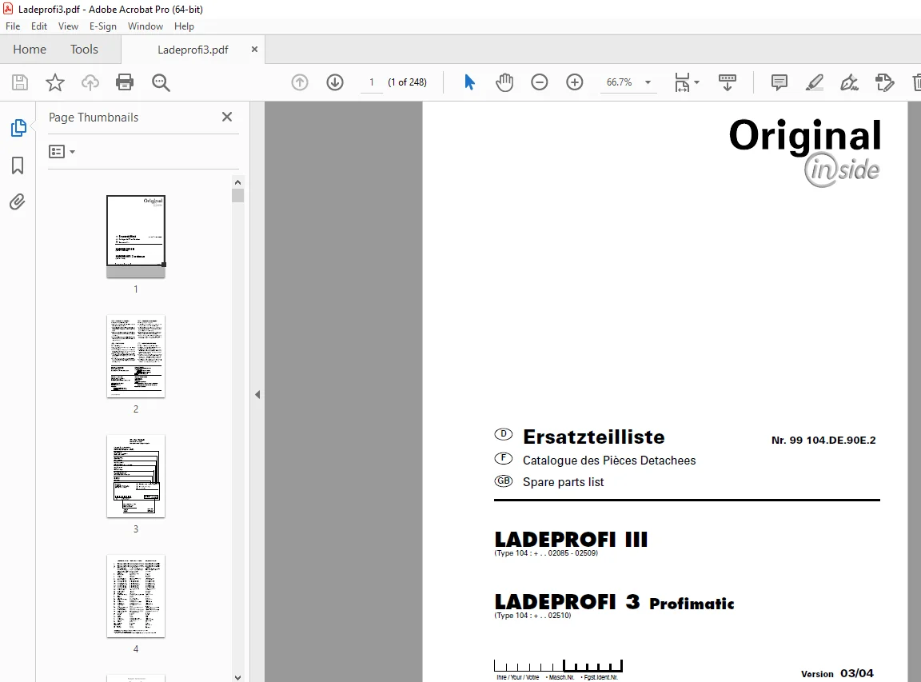921x682 pixels.
Task: Switch to the Home tab
Action: click(x=30, y=50)
